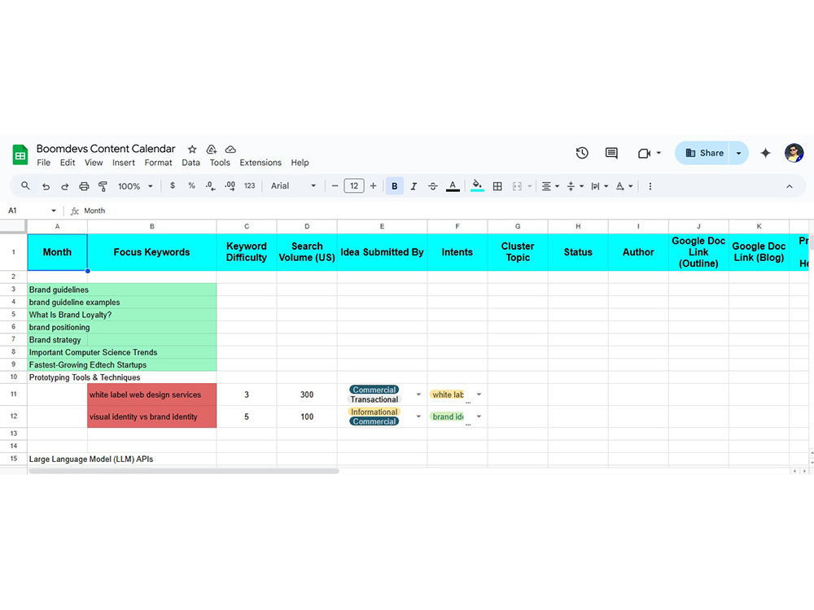
Task: Apply italic formatting
Action: (414, 186)
